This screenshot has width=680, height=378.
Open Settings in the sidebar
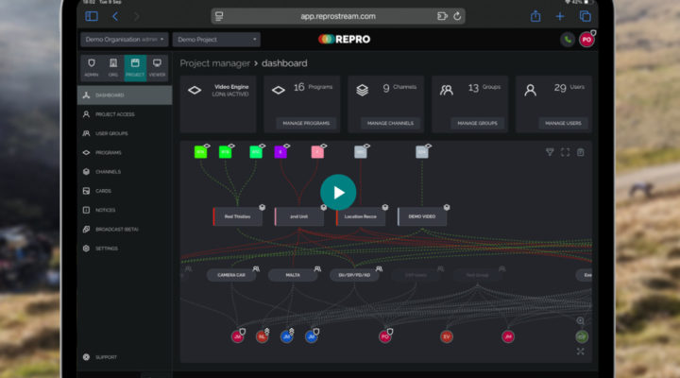[125, 249]
